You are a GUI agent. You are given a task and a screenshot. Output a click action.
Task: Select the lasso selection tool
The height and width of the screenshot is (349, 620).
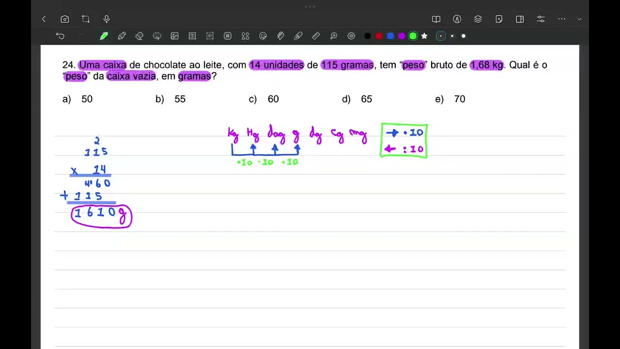click(157, 36)
